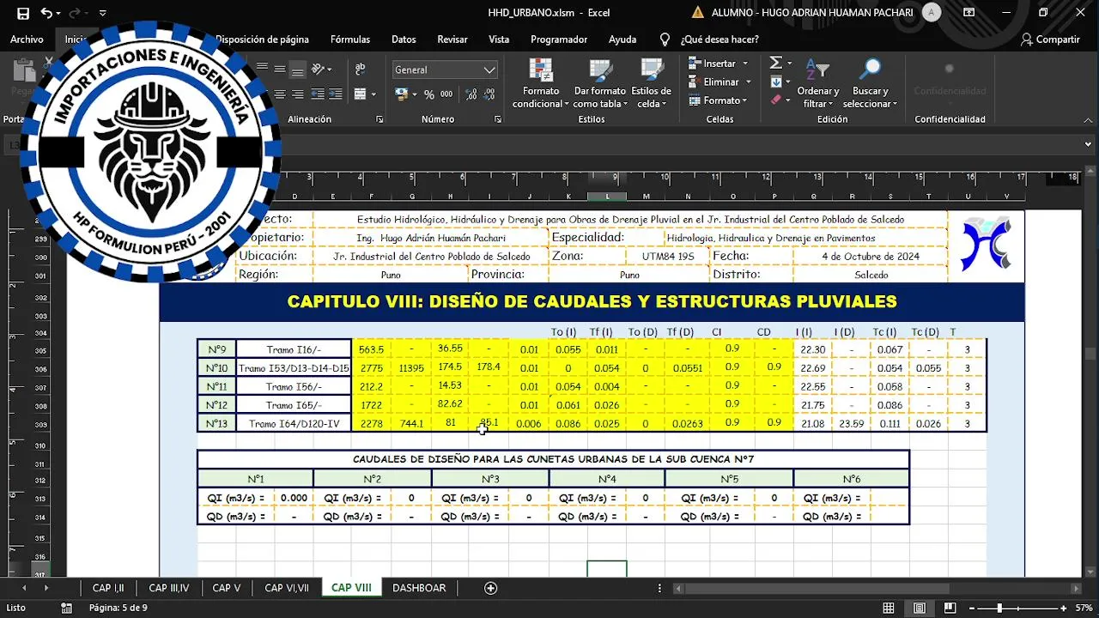The height and width of the screenshot is (618, 1099).
Task: Open the Alineación dialog launcher
Action: (x=379, y=119)
